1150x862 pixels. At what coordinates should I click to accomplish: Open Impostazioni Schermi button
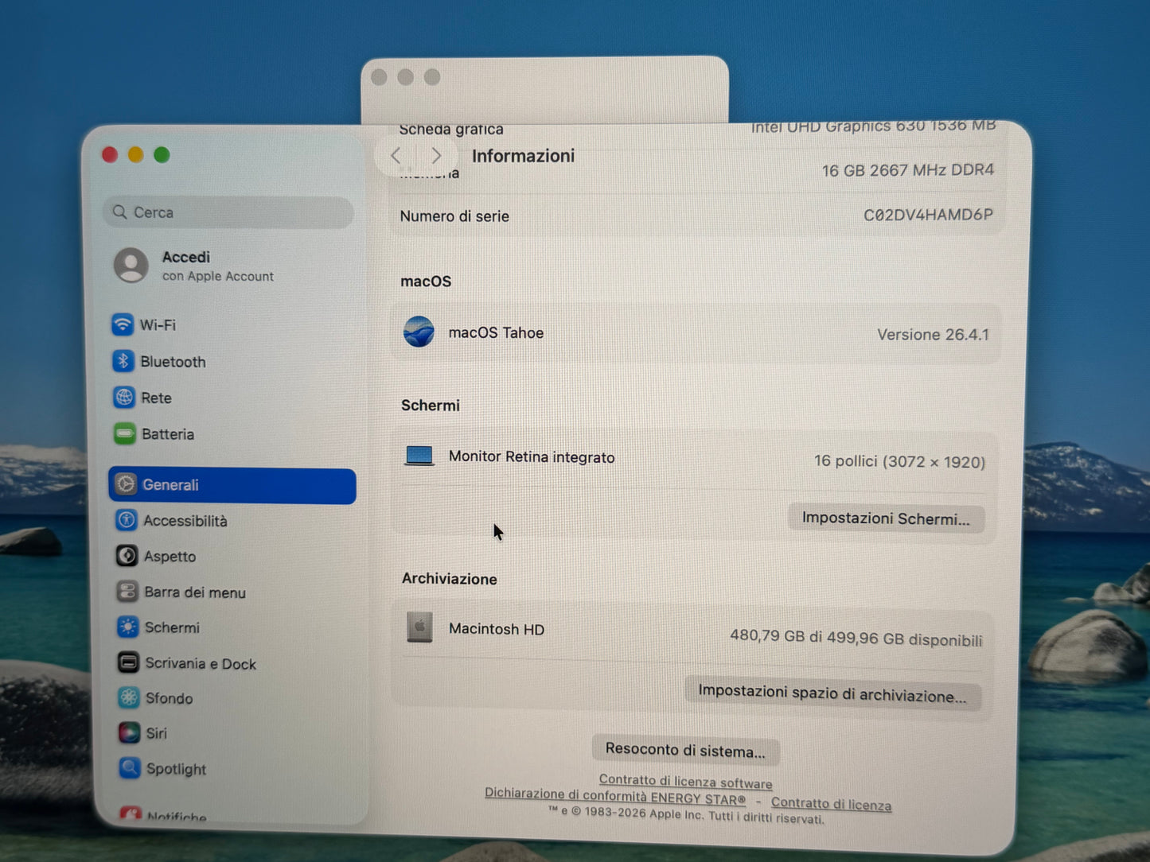[x=886, y=518]
